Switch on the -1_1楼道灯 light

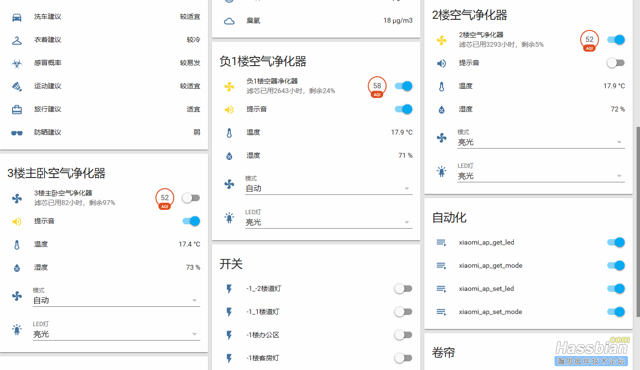pos(403,312)
